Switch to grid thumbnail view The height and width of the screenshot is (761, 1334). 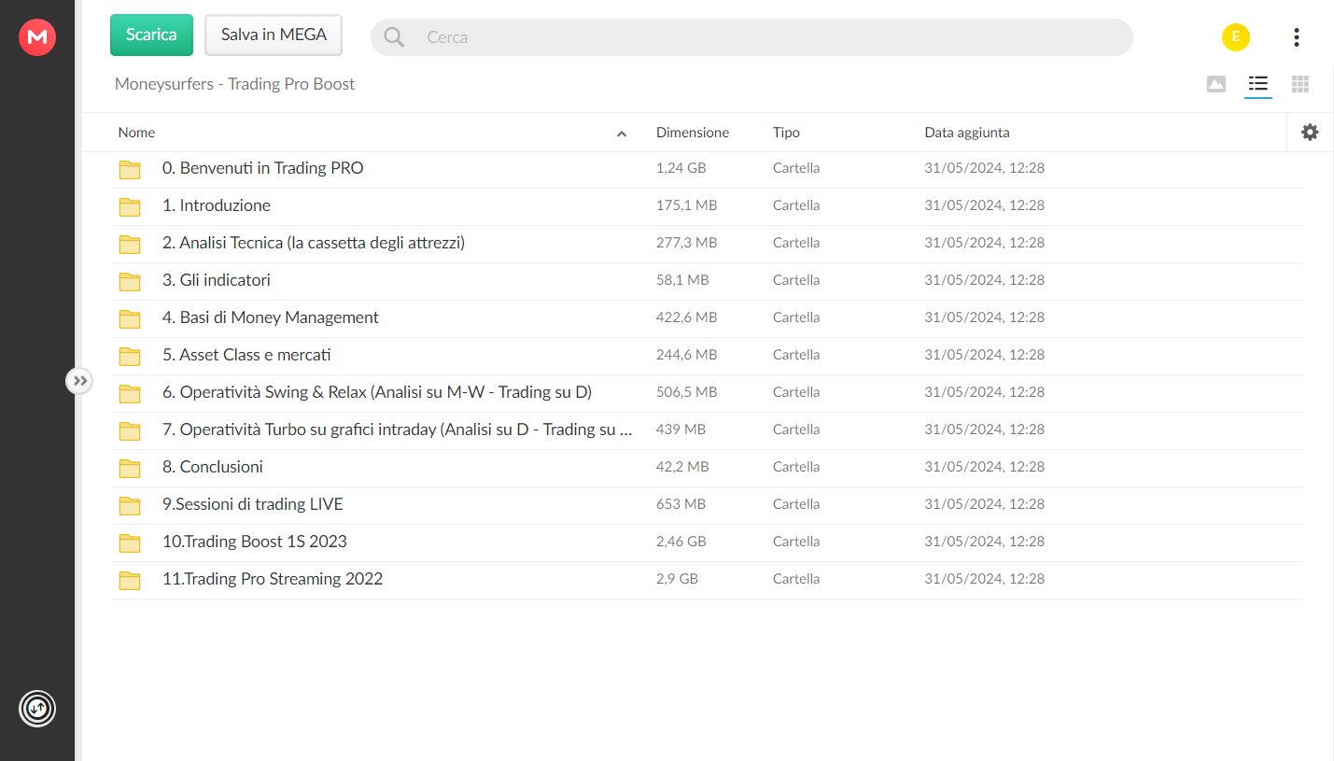(x=1300, y=84)
